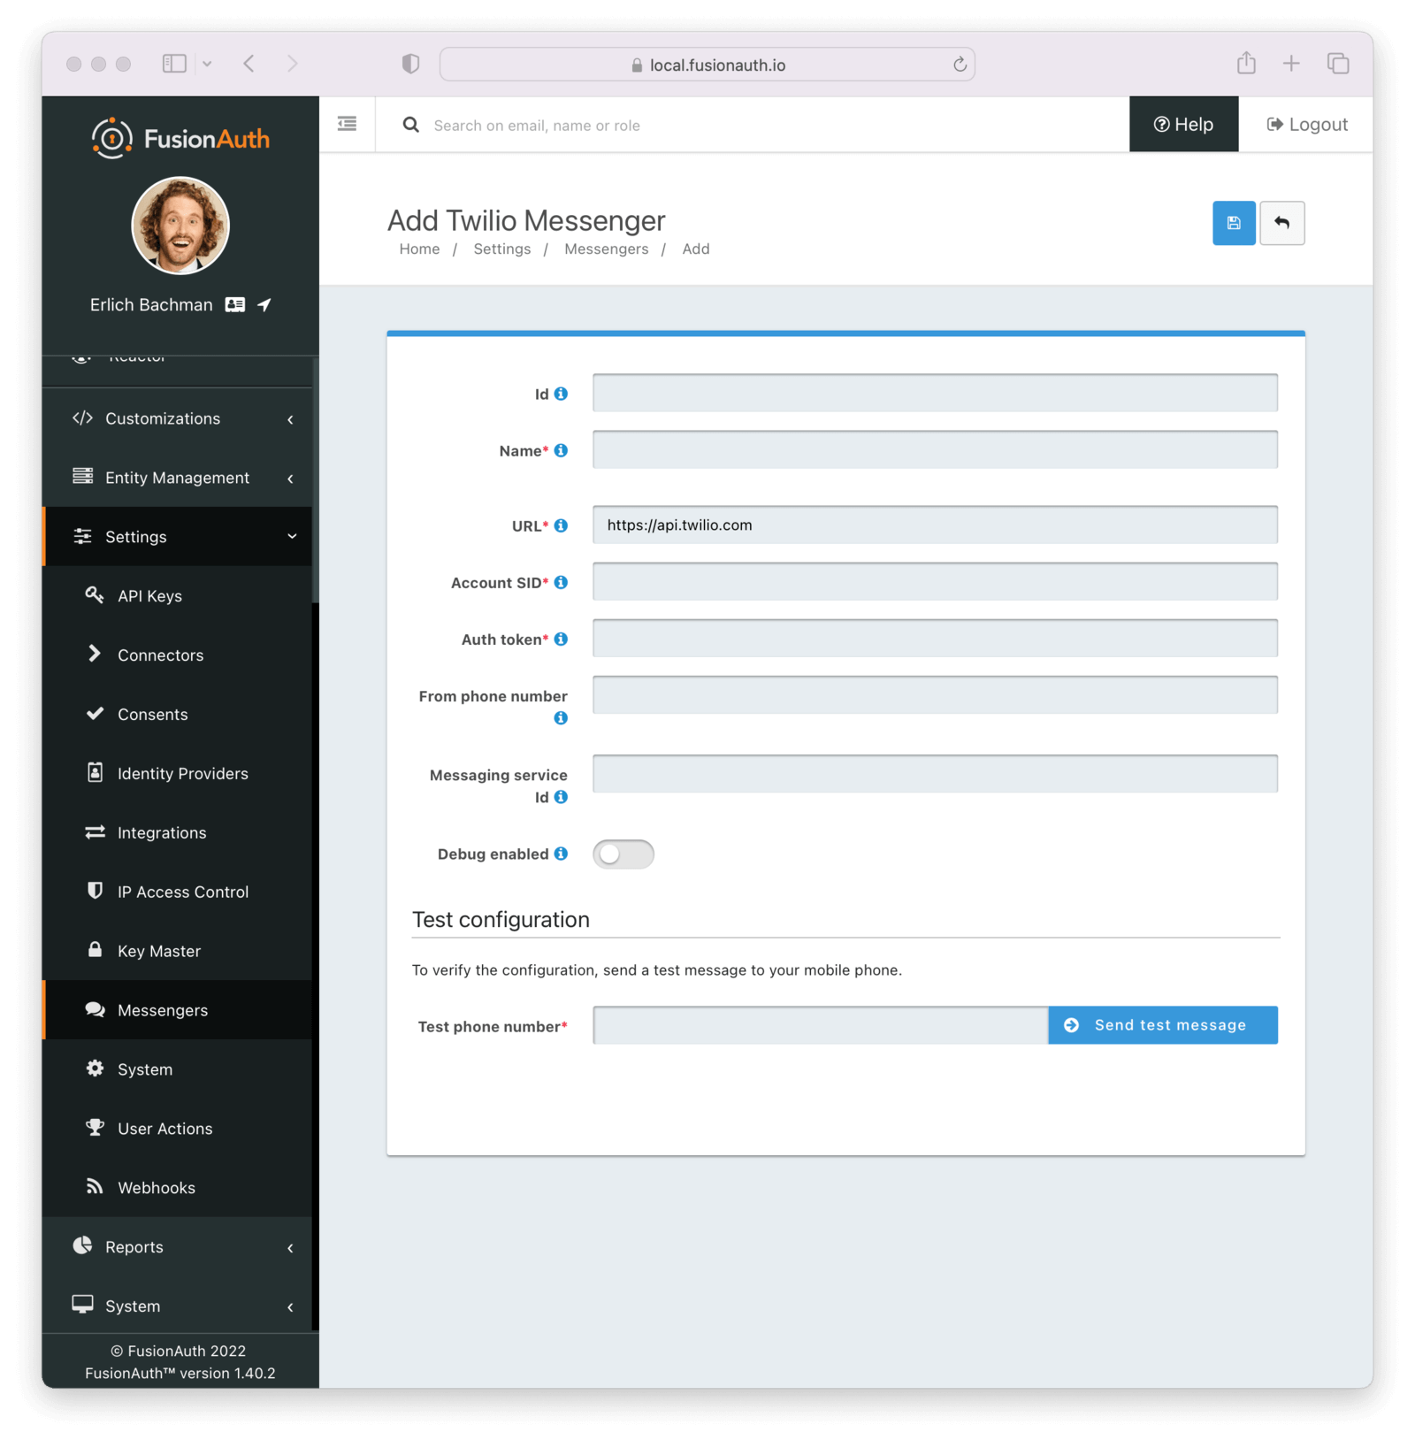Open Identity Providers in Settings
The image size is (1415, 1440).
coord(177,774)
